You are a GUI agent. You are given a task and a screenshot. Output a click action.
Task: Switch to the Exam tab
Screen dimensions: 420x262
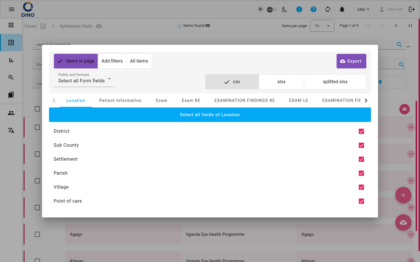(x=162, y=100)
